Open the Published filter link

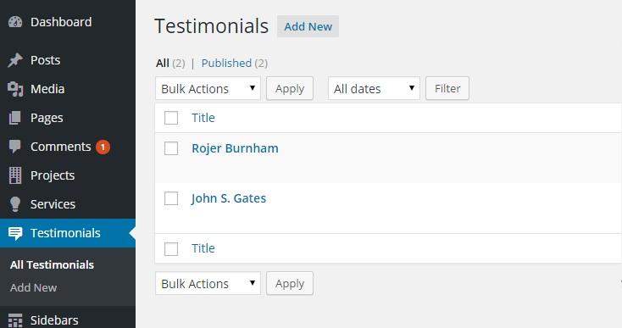226,63
